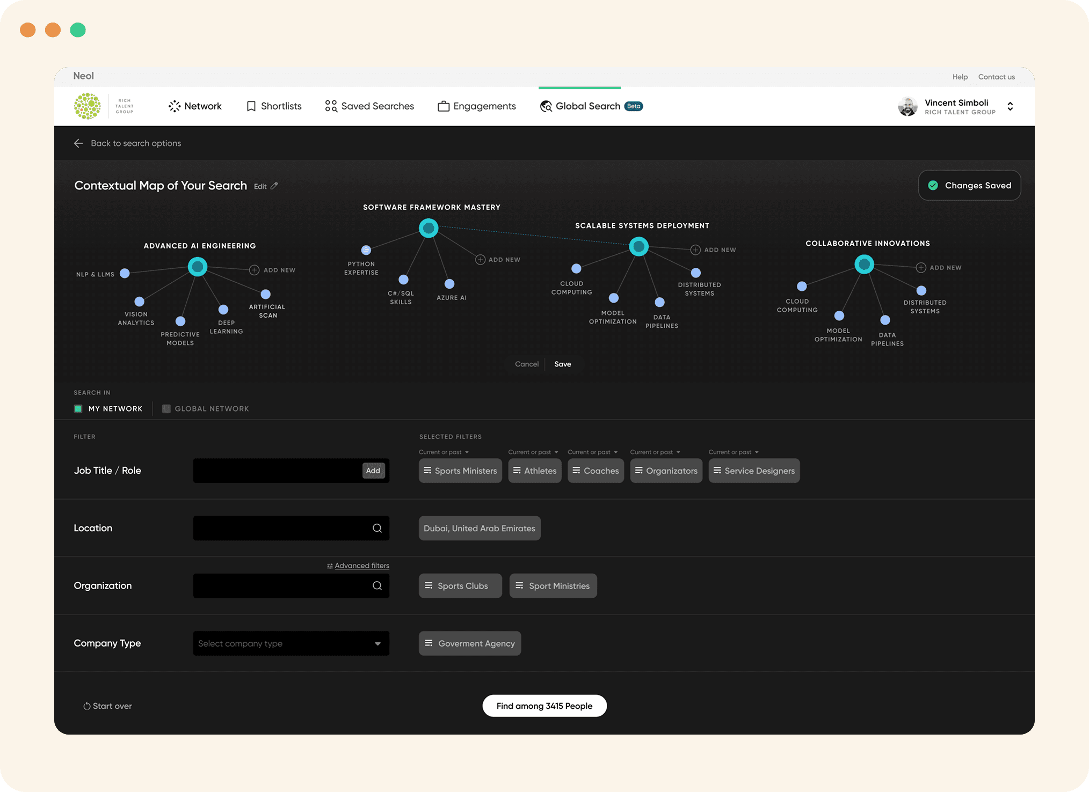Open the Saved Searches tab
This screenshot has height=792, width=1089.
pos(369,106)
